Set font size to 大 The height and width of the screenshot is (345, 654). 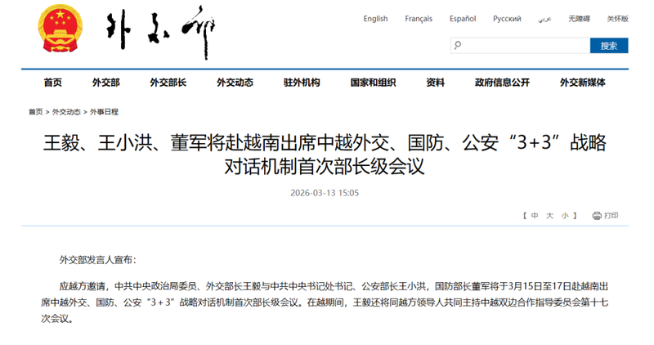coord(550,216)
